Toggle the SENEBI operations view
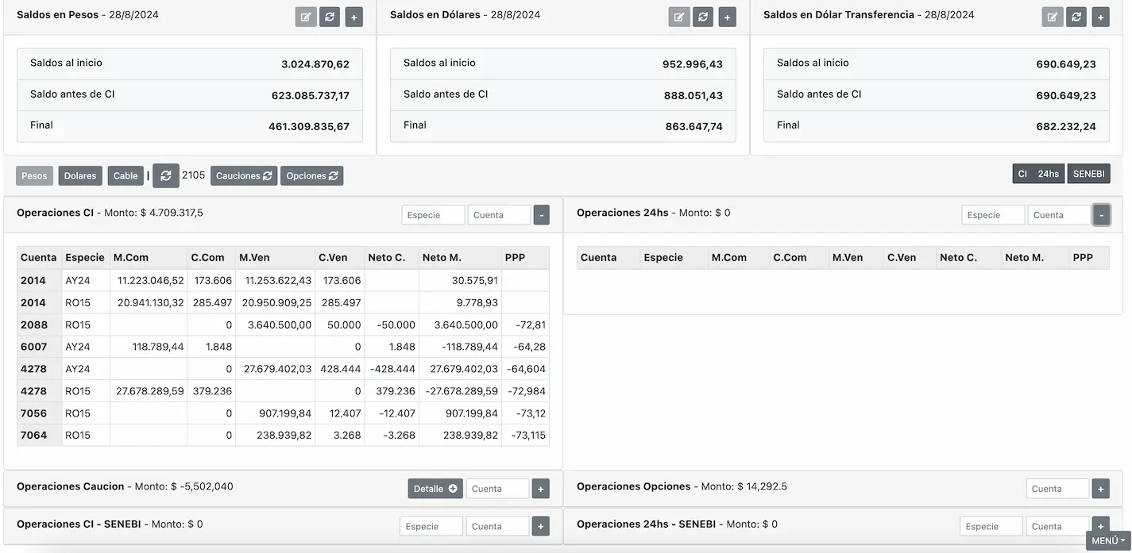 point(1088,174)
